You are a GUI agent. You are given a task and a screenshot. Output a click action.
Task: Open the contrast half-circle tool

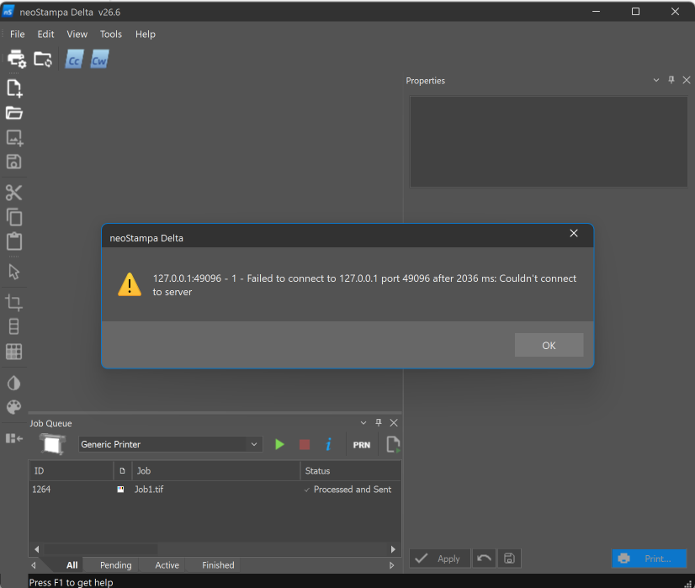[x=13, y=383]
